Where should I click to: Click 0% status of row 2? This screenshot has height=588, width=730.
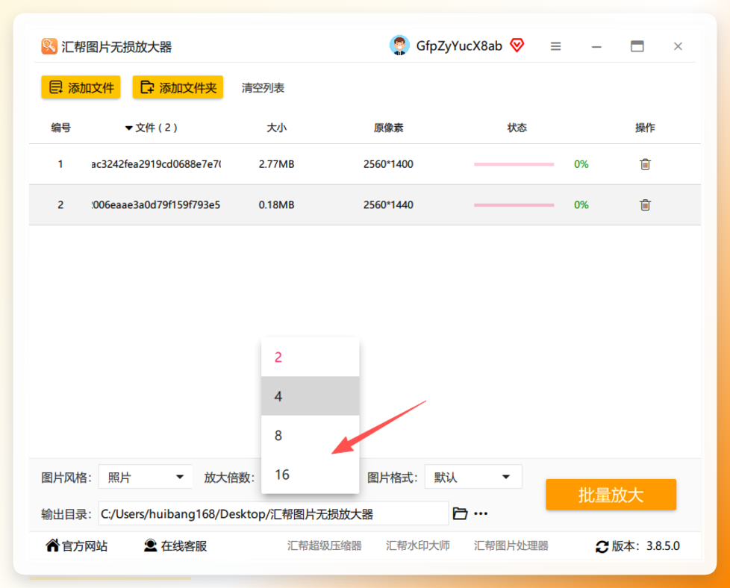click(581, 205)
